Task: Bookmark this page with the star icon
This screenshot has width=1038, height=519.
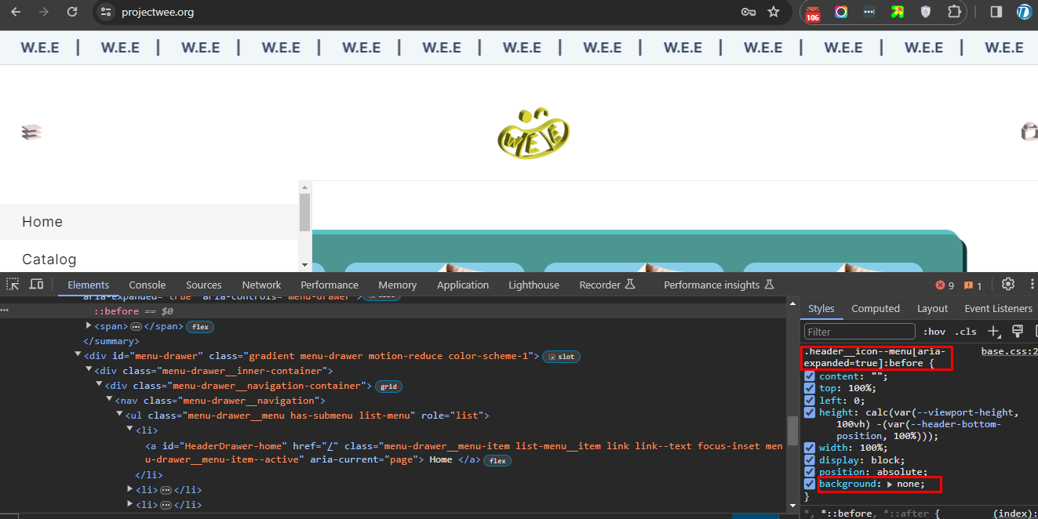Action: tap(774, 12)
